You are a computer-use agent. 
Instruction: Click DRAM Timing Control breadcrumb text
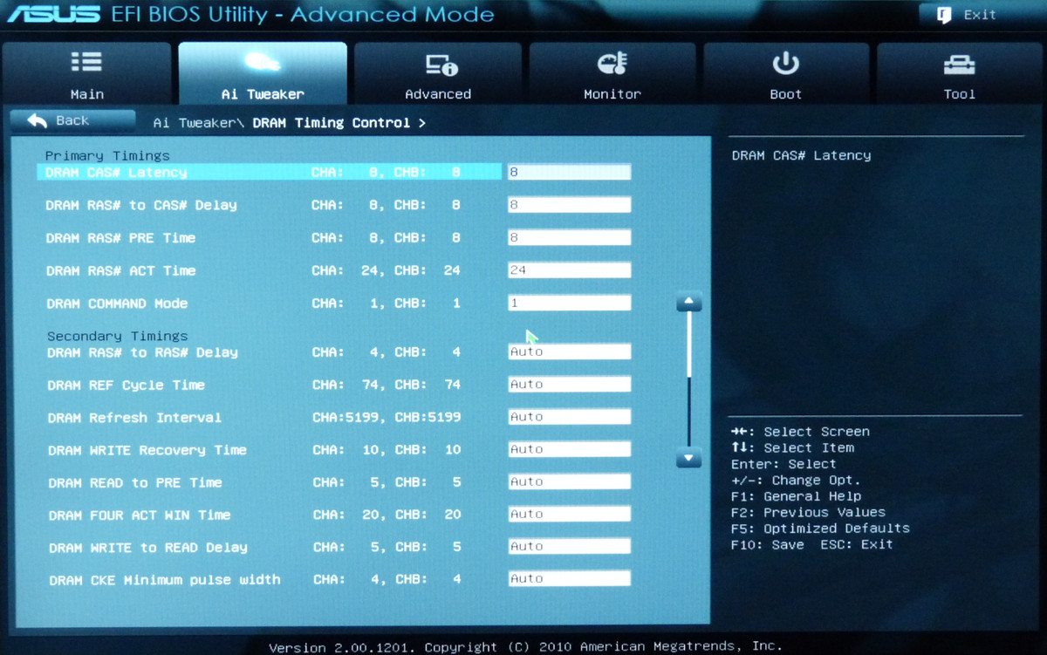click(332, 123)
